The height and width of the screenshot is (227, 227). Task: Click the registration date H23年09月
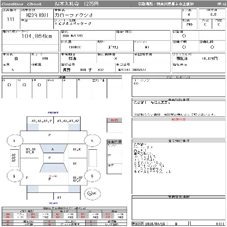tap(37, 15)
